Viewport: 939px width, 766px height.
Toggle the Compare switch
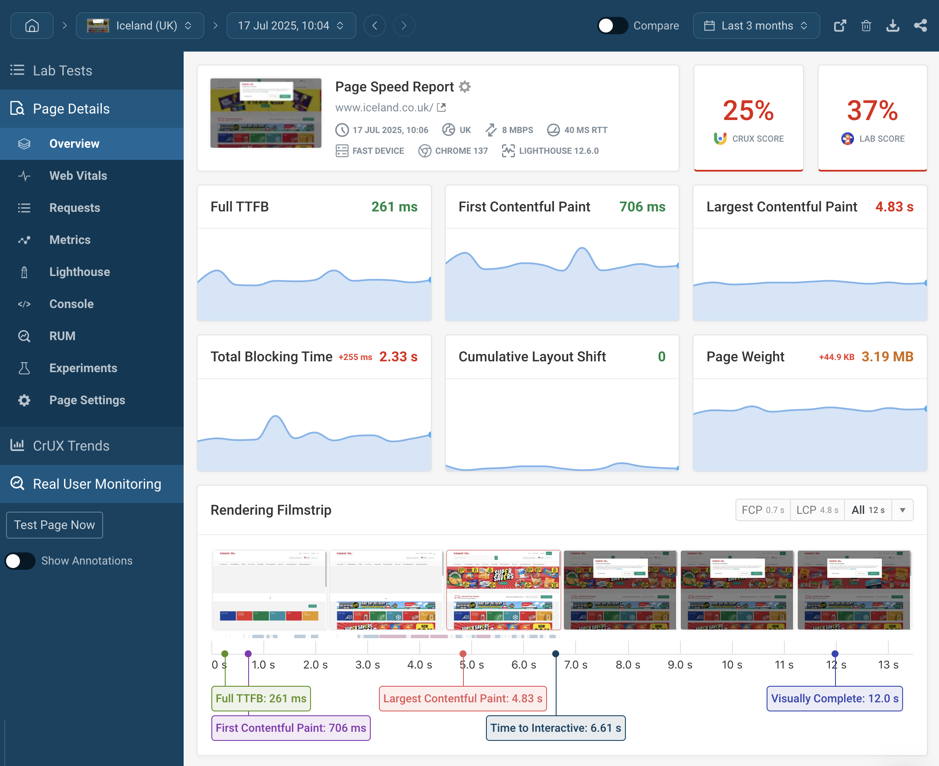[612, 26]
